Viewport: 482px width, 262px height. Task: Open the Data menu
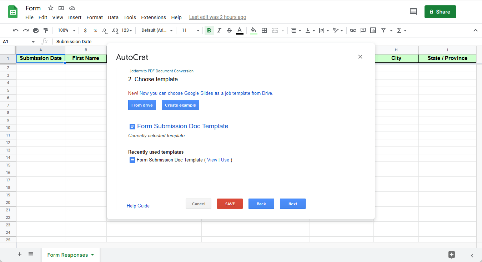tap(113, 17)
